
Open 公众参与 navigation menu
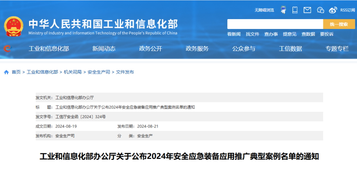point(244,48)
